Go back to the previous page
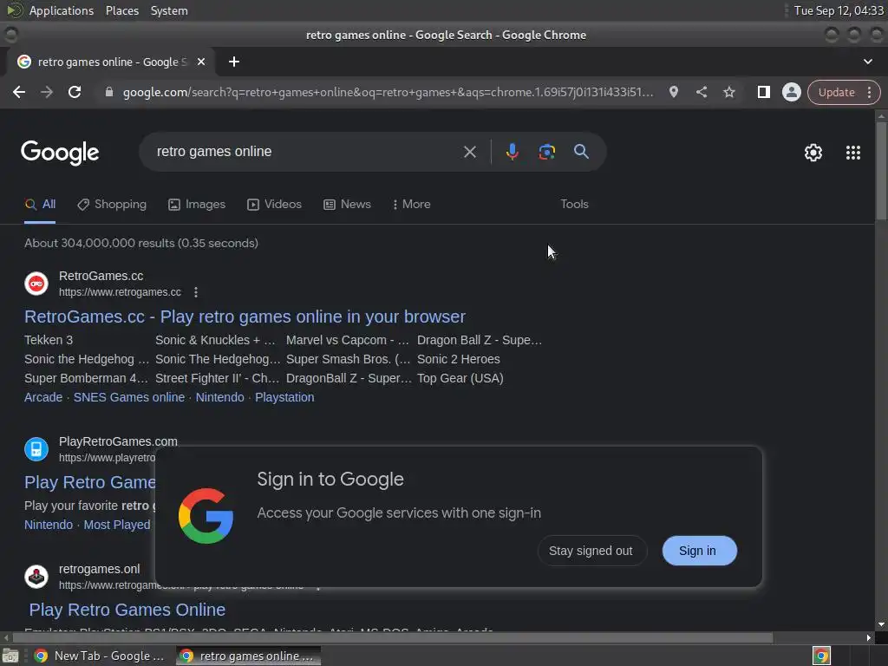Viewport: 888px width, 666px height. click(x=19, y=92)
